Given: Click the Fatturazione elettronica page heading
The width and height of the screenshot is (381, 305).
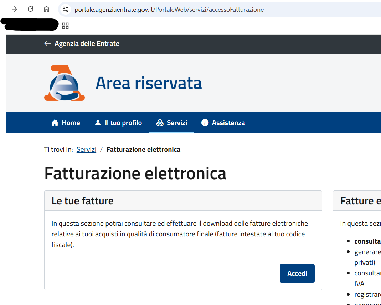Looking at the screenshot, I should [x=135, y=173].
